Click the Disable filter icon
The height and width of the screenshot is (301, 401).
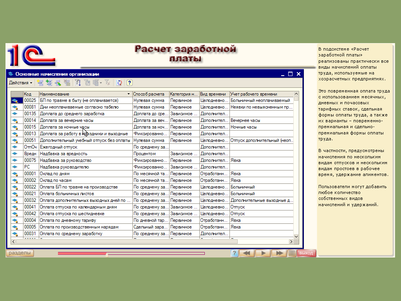pos(107,83)
